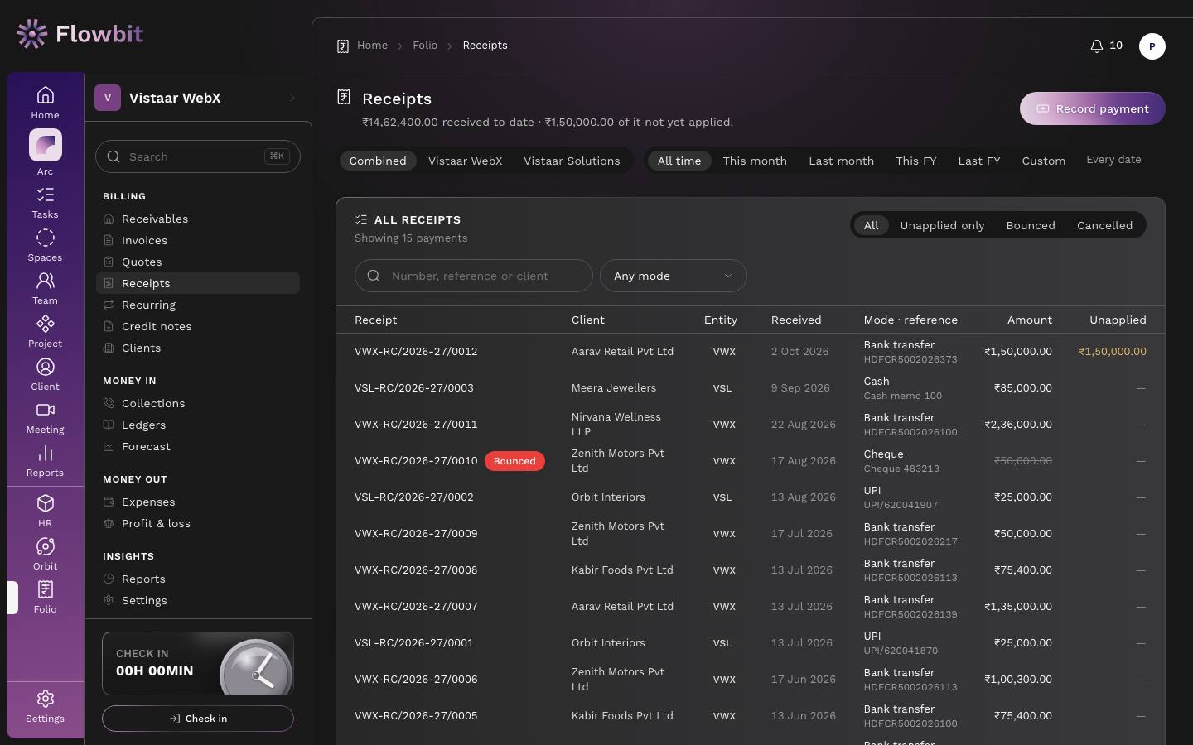The width and height of the screenshot is (1193, 745).
Task: Select the Vistaar WebX entity tab
Action: click(x=465, y=161)
